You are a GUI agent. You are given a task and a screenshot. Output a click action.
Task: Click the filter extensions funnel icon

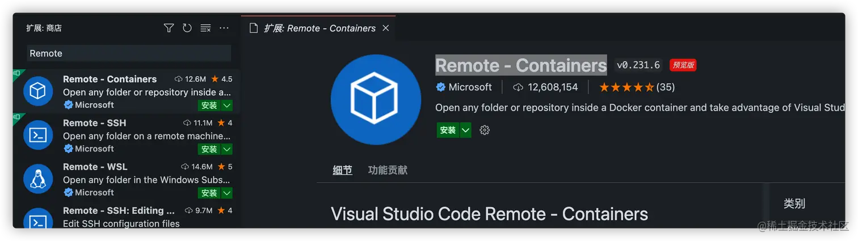coord(169,28)
